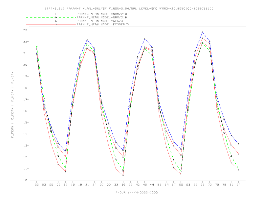The width and height of the screenshot is (260, 201).
Task: Click x-axis tick label 54
Action: tap(166, 185)
